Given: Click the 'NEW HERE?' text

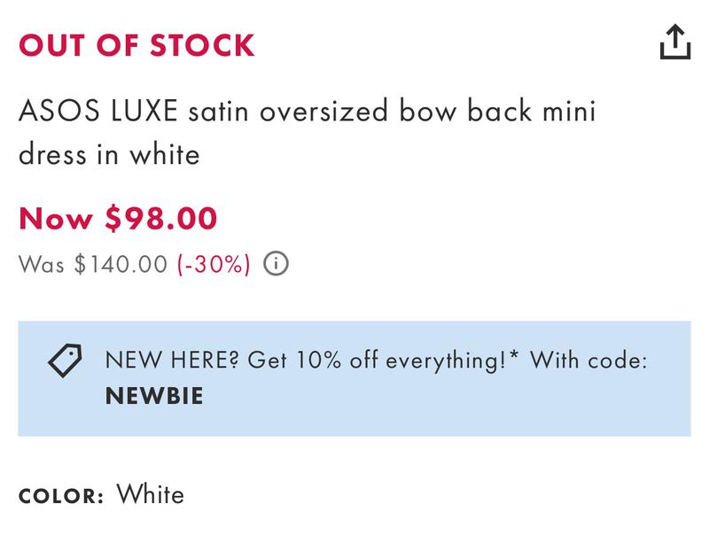Looking at the screenshot, I should coord(172,361).
